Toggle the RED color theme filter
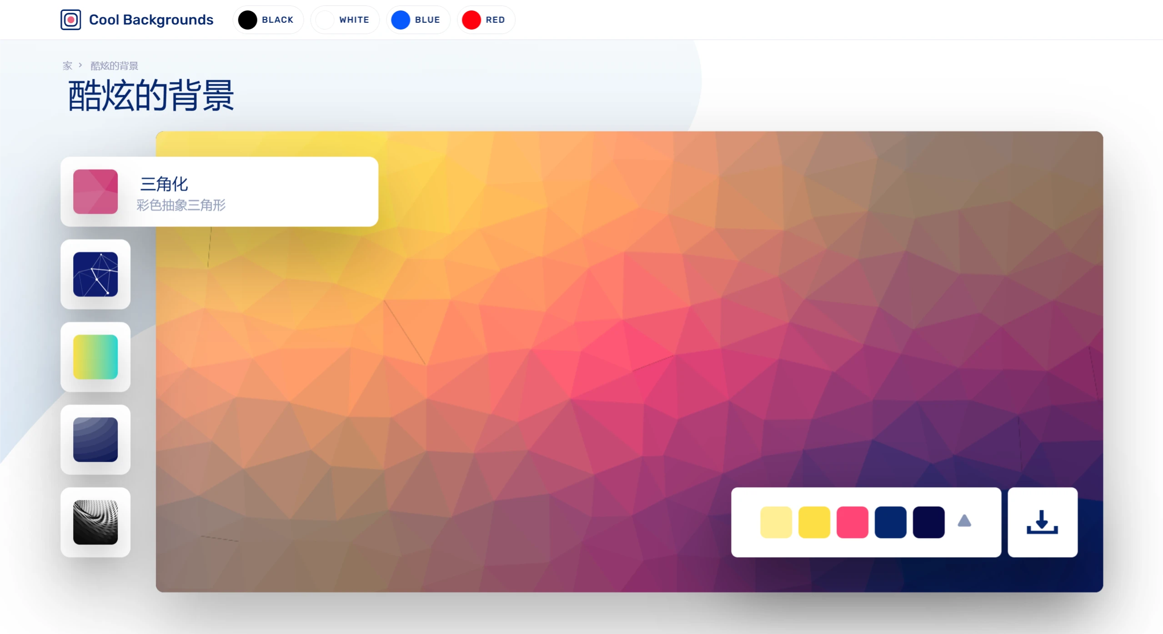 point(485,19)
